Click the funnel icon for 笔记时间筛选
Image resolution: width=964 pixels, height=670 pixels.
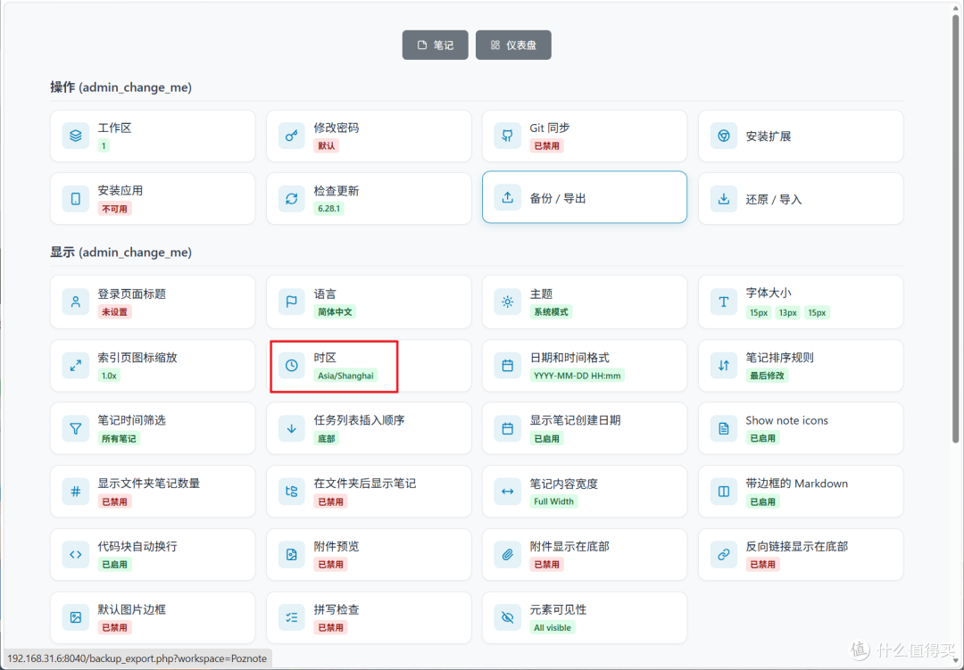pyautogui.click(x=76, y=428)
